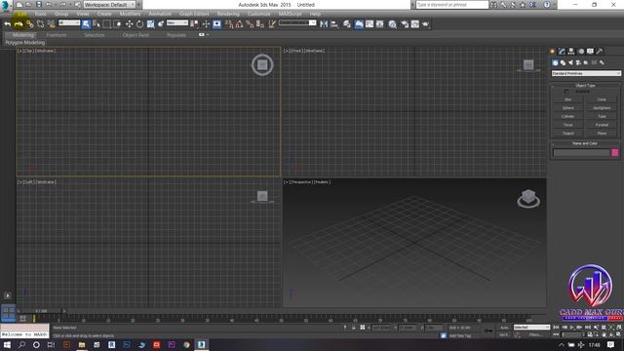The width and height of the screenshot is (624, 351).
Task: Toggle the Auto Key button
Action: point(504,328)
